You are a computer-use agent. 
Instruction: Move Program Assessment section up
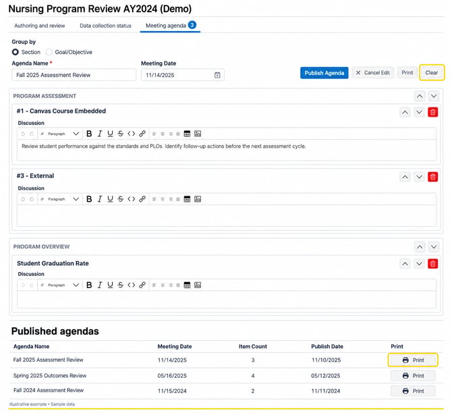point(420,96)
